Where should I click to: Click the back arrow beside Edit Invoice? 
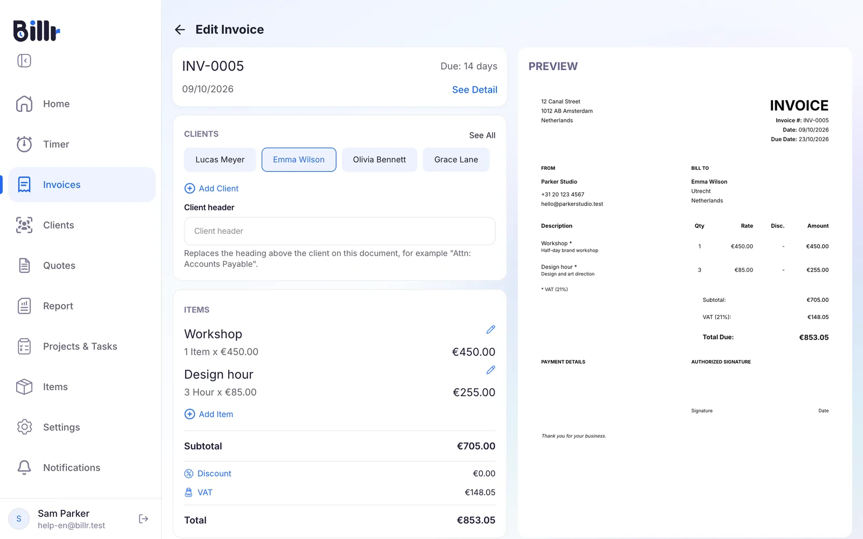(x=180, y=30)
